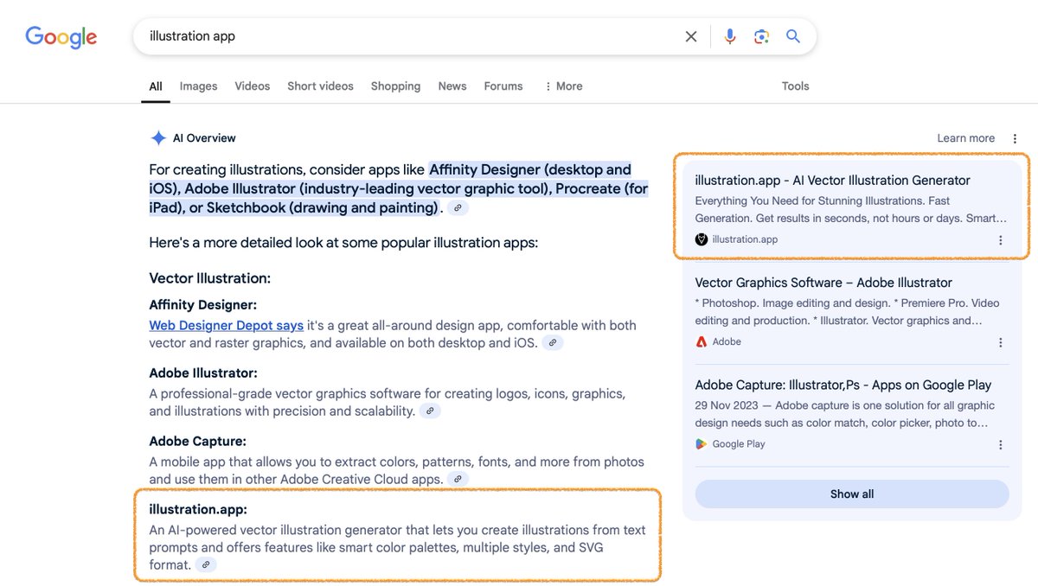This screenshot has height=586, width=1038.
Task: Switch to the Shopping tab
Action: click(395, 86)
